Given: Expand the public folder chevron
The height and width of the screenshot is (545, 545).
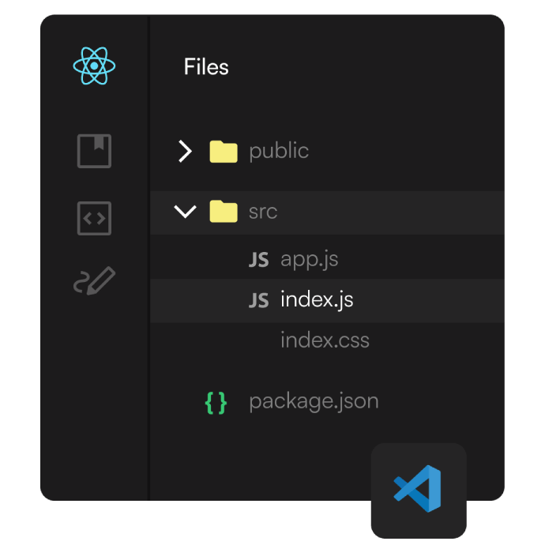Looking at the screenshot, I should click(x=185, y=151).
